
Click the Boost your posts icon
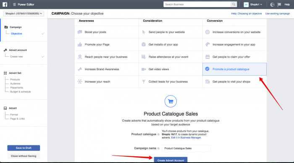click(x=80, y=32)
